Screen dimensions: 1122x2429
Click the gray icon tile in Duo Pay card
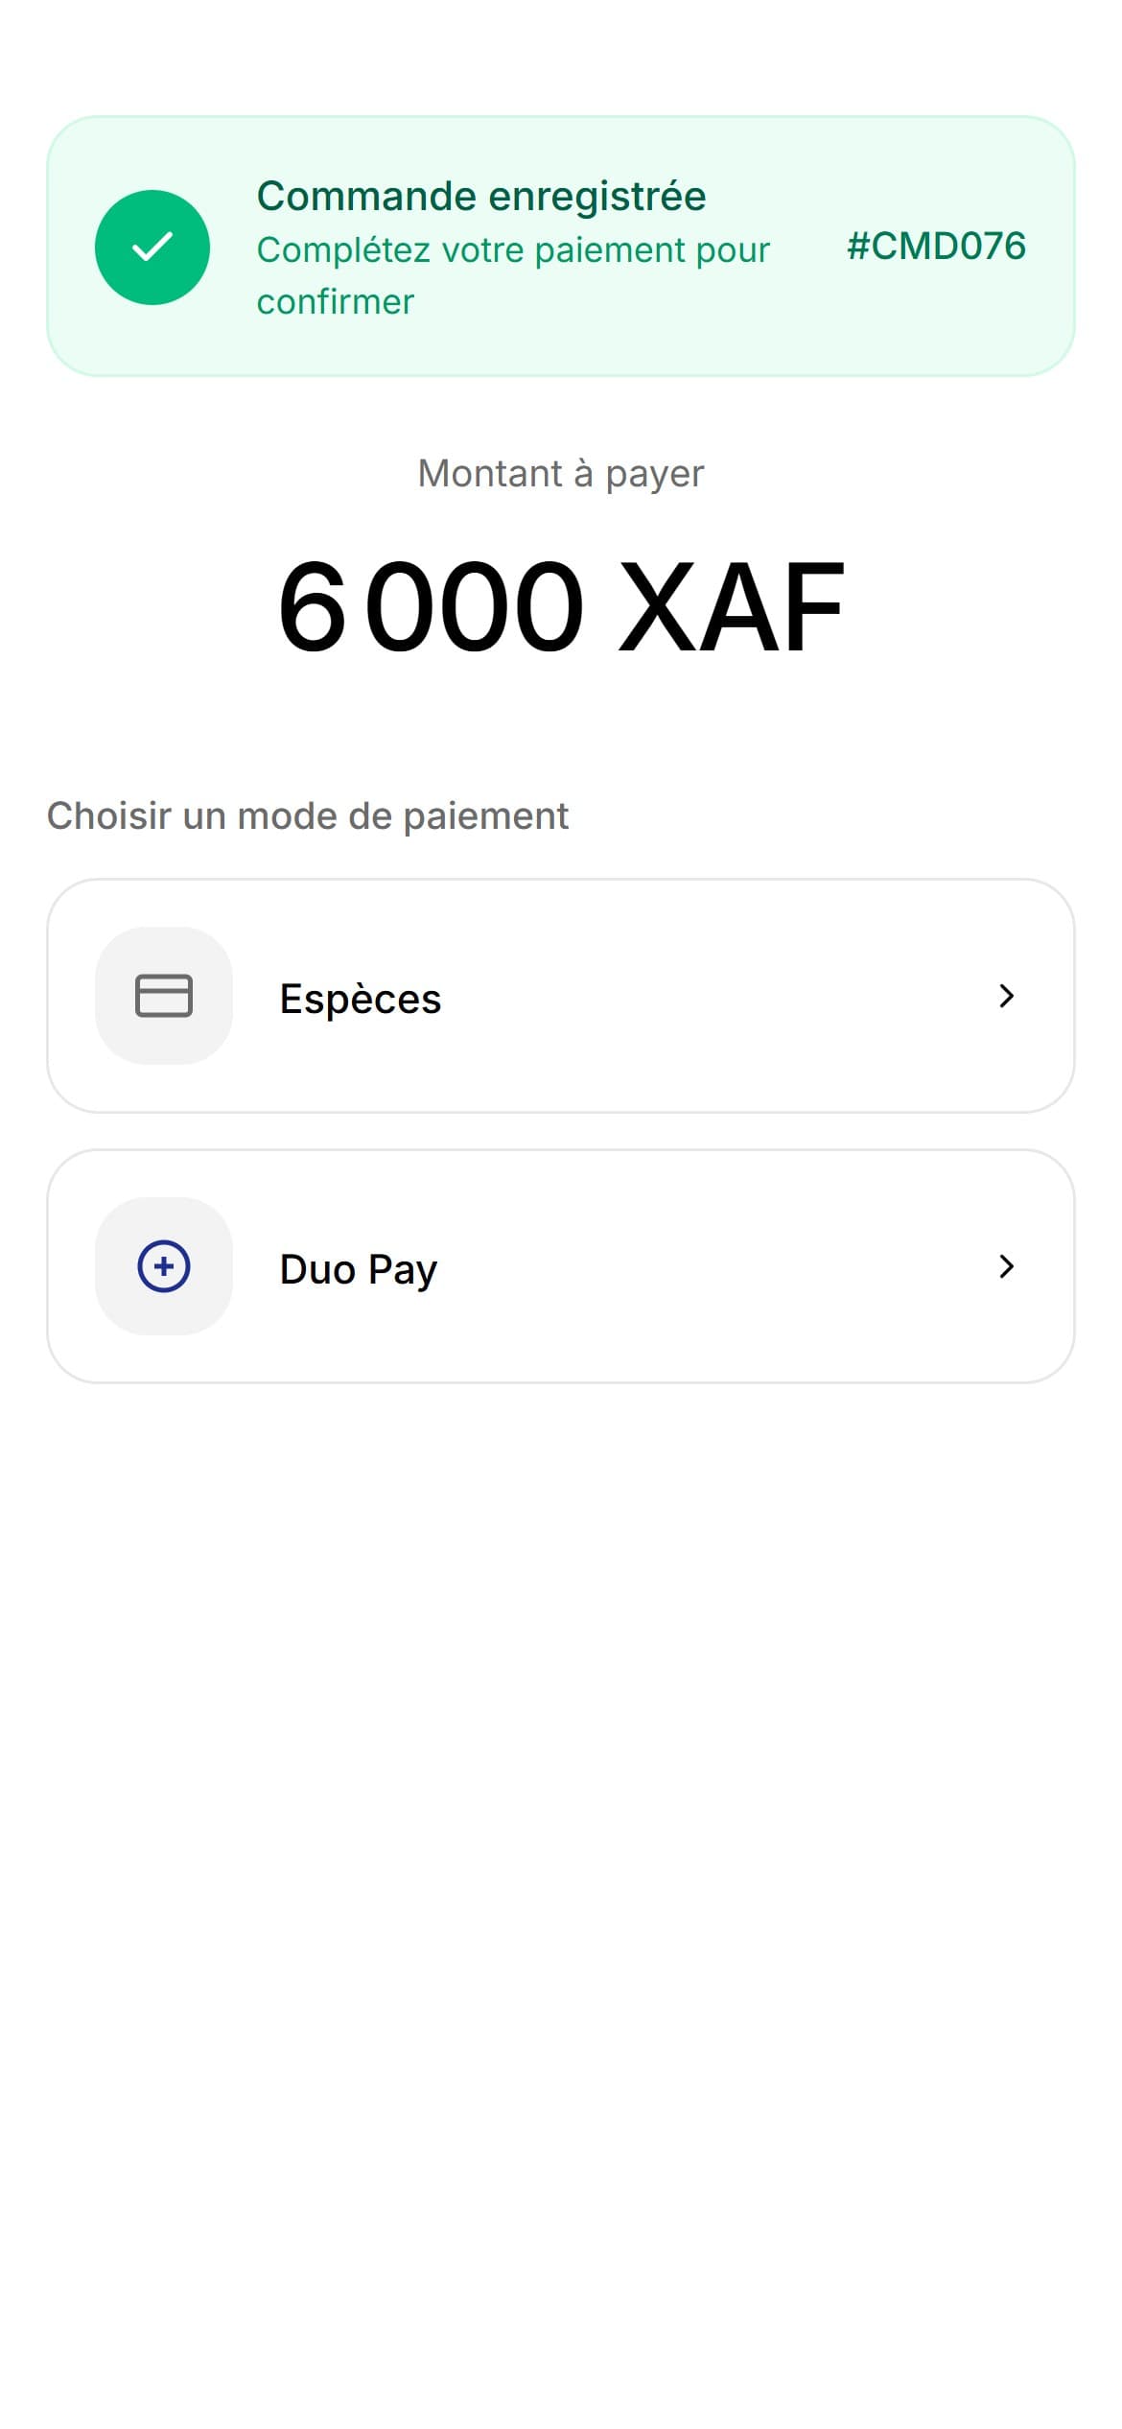pos(164,1266)
